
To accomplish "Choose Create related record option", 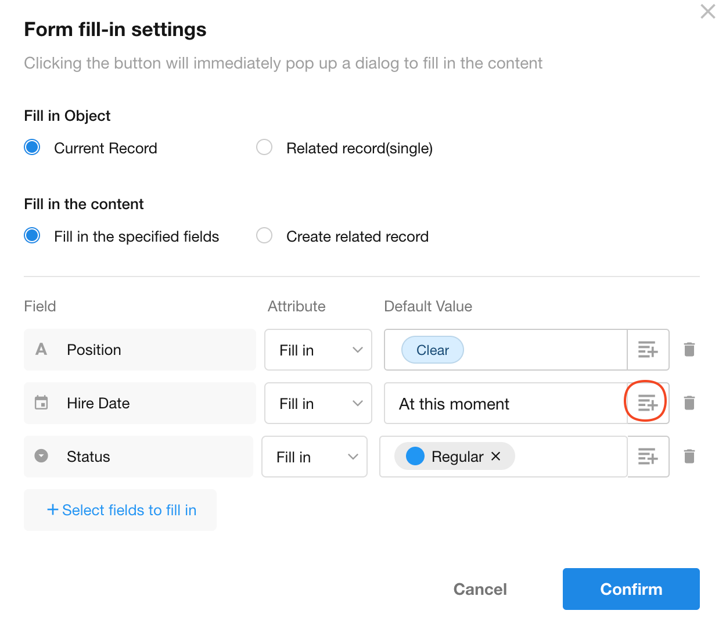I will (264, 236).
